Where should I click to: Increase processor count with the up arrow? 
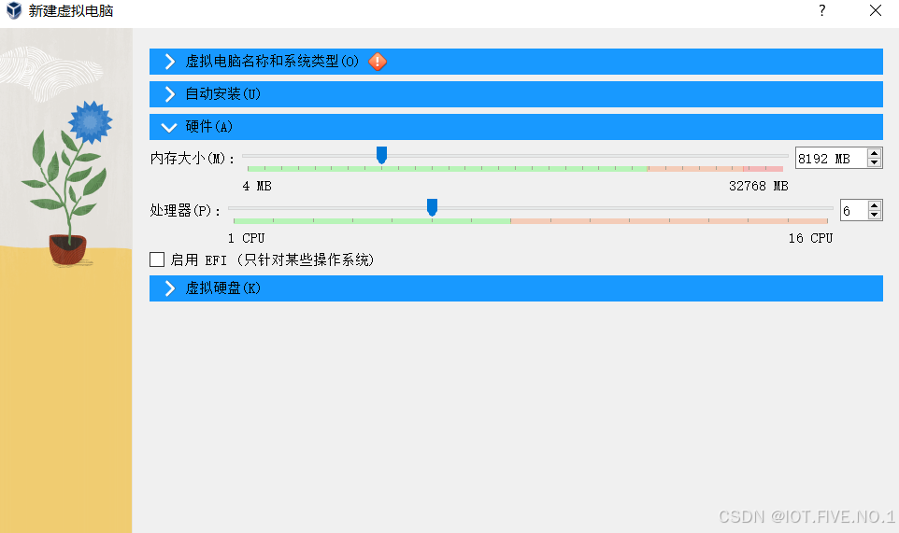tap(874, 205)
